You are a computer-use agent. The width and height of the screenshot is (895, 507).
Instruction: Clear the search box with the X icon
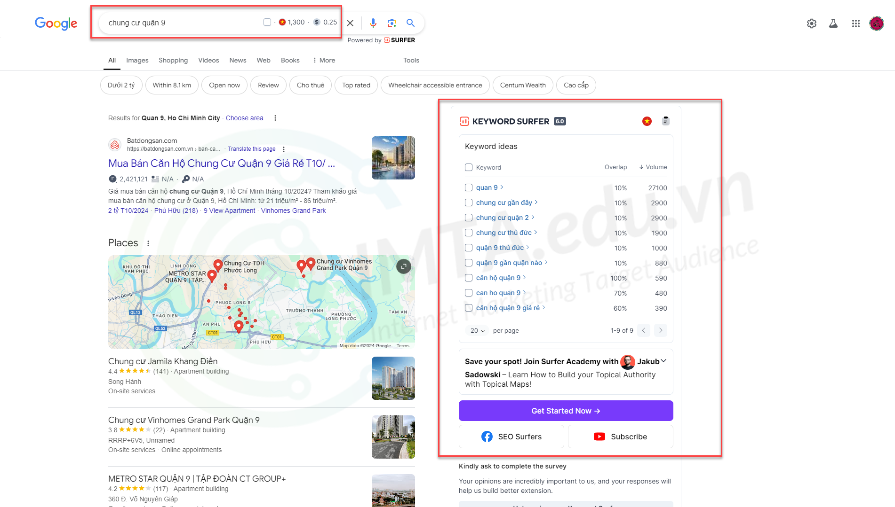(350, 23)
